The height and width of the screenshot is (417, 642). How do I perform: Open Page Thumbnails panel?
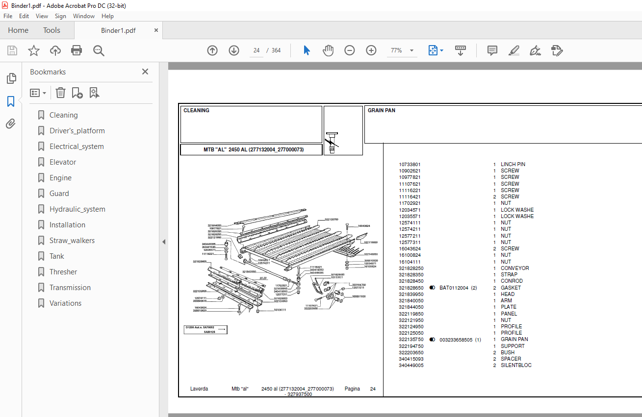click(11, 78)
